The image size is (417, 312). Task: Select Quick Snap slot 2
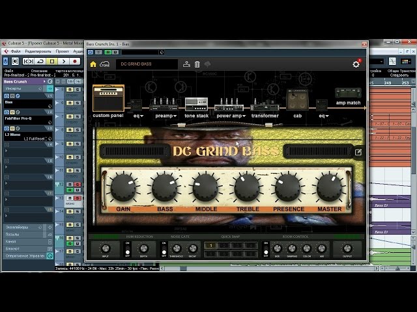tap(224, 246)
